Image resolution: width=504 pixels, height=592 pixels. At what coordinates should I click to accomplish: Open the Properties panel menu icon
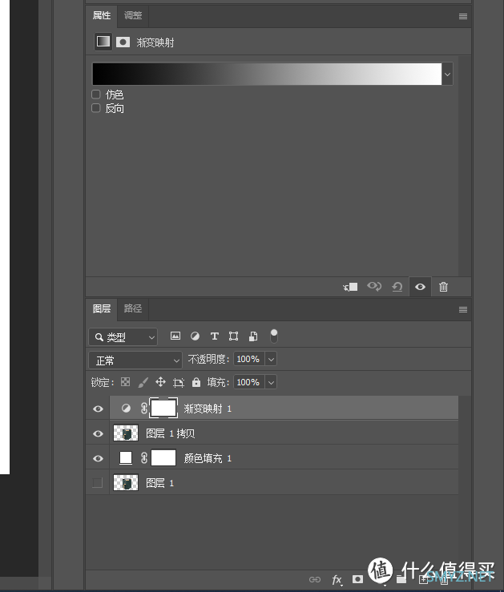pyautogui.click(x=463, y=16)
